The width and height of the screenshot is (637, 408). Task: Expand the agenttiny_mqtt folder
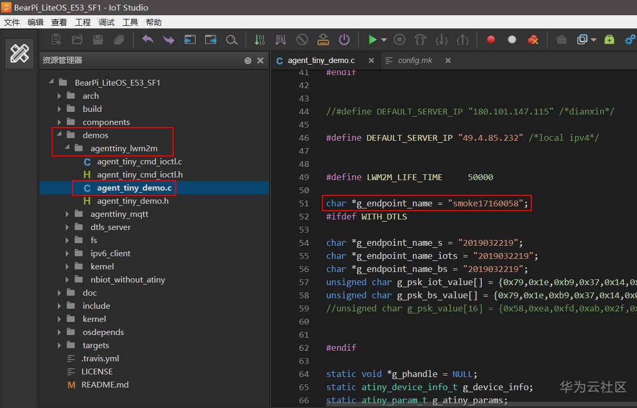(x=67, y=214)
